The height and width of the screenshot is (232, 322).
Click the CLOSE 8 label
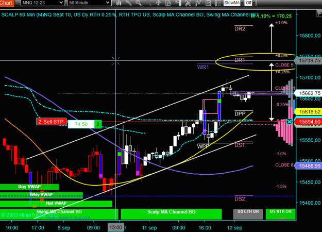pyautogui.click(x=284, y=165)
